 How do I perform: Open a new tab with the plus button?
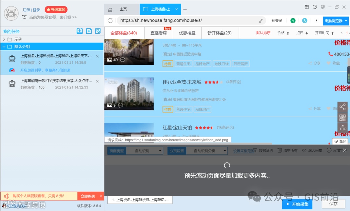click(x=185, y=9)
